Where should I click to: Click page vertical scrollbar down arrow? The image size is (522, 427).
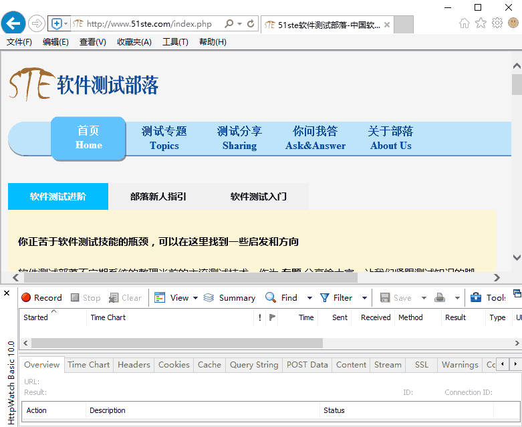tap(517, 257)
